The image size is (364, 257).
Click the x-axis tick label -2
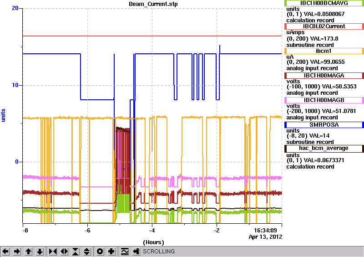coord(217,231)
